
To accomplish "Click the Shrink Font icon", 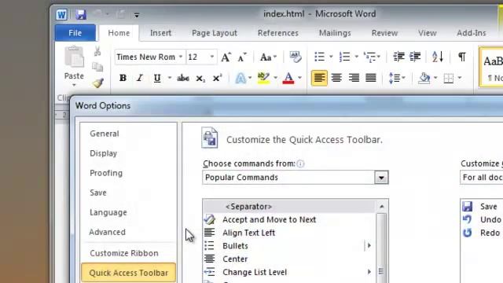I will tap(242, 57).
